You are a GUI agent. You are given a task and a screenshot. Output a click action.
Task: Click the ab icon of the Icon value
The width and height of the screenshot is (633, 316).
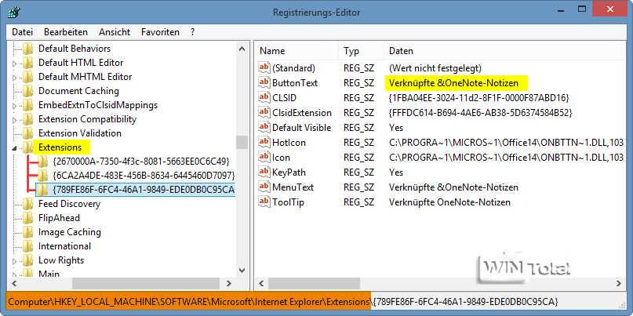coord(264,158)
